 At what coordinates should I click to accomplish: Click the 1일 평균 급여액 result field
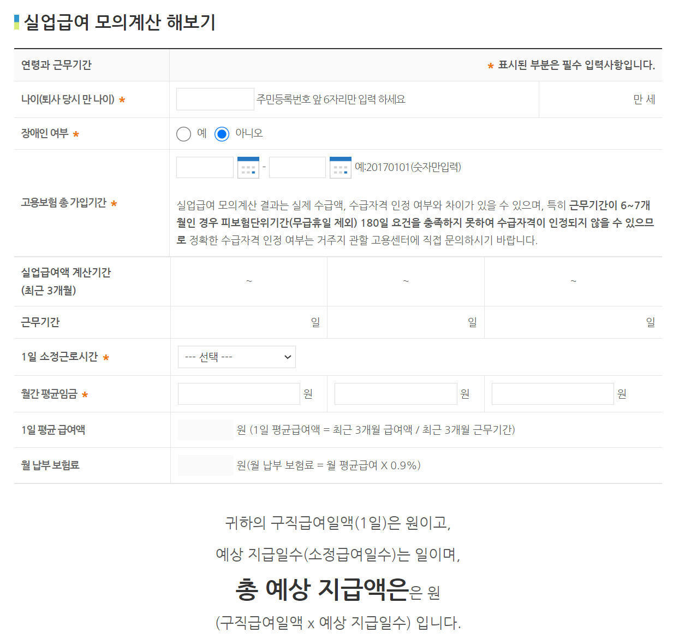coord(205,429)
